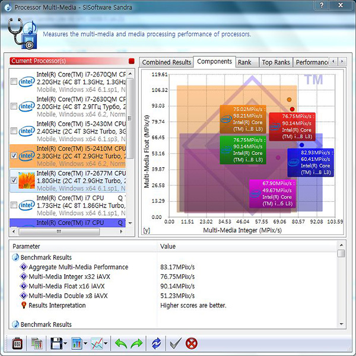Click the orange 75.02MPix/s chart label

(243, 119)
